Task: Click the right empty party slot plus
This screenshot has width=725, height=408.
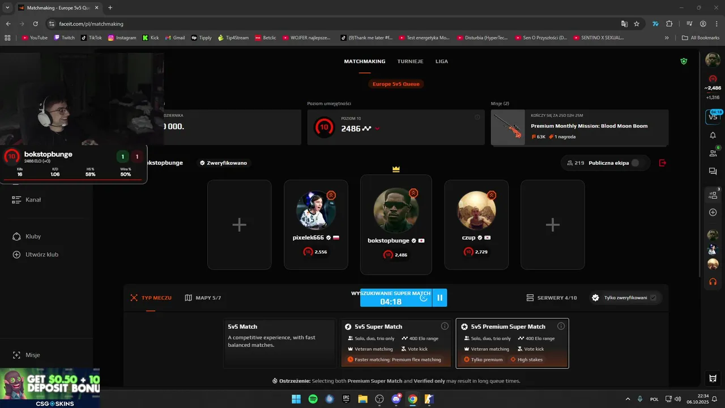Action: (x=552, y=224)
